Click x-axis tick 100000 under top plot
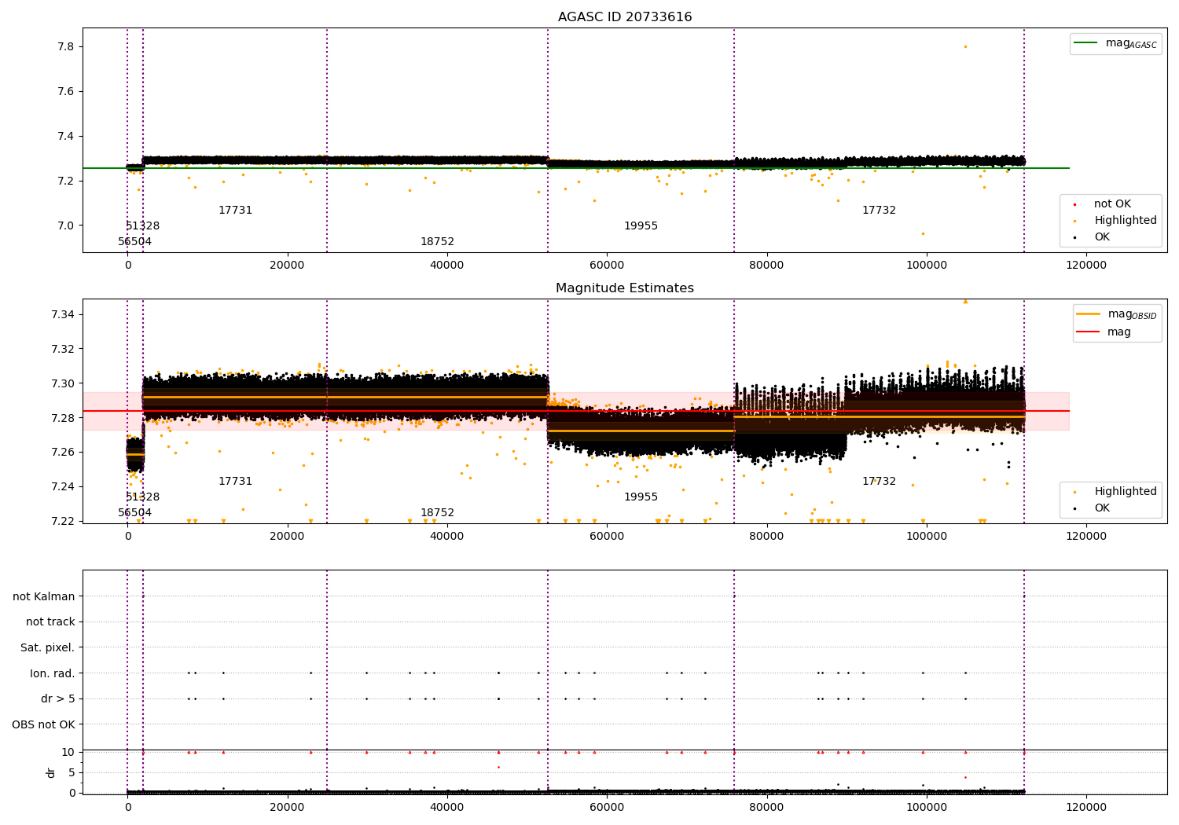 [x=927, y=266]
